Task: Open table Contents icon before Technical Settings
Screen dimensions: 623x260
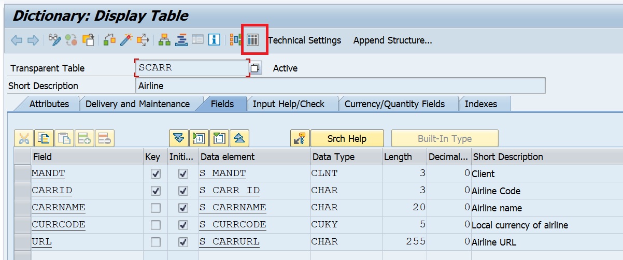Action: [252, 40]
